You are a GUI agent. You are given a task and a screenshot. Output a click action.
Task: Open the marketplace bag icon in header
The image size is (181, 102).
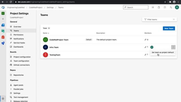tap(159, 7)
